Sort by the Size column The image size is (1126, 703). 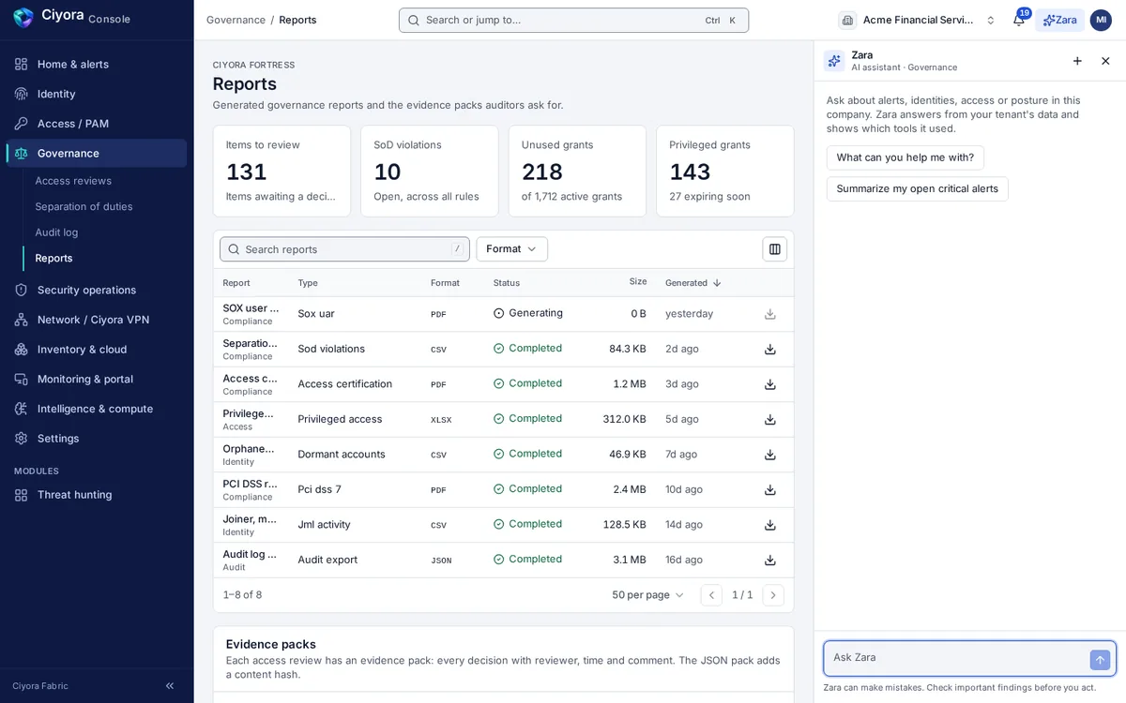point(638,282)
